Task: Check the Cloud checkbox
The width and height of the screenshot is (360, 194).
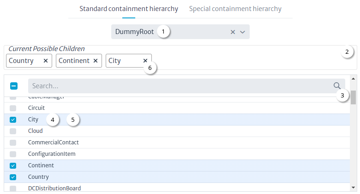Action: point(13,131)
